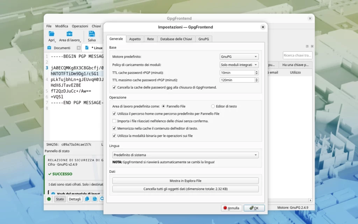Open the module loading policy dropdown
This screenshot has height=224, width=358.
point(239,65)
